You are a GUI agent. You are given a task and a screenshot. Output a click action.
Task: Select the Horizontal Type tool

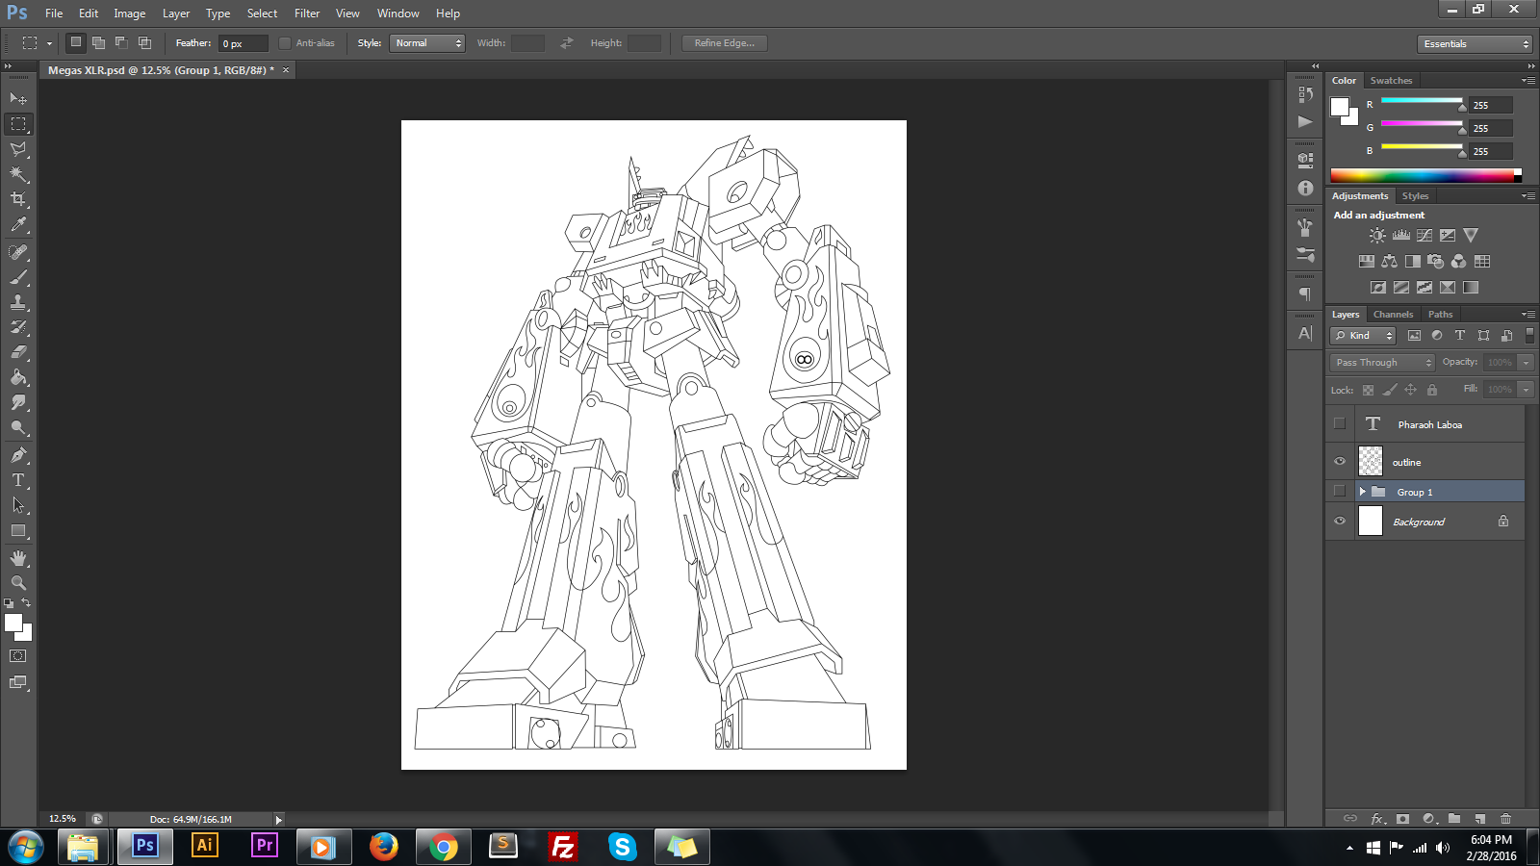18,480
